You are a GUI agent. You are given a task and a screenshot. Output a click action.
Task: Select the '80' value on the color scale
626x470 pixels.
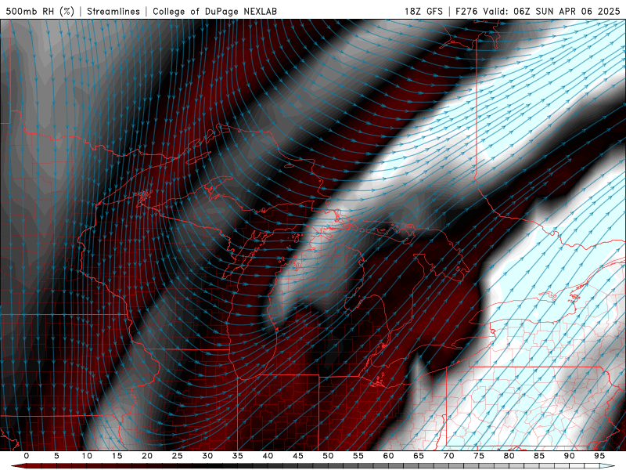[509, 456]
